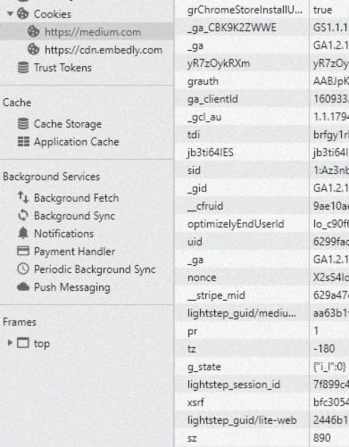The height and width of the screenshot is (447, 349).
Task: Click the Trust Tokens database icon
Action: point(23,68)
